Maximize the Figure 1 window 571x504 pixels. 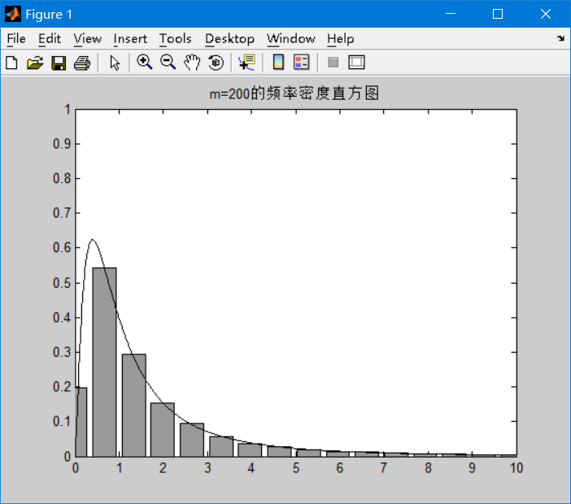[498, 14]
